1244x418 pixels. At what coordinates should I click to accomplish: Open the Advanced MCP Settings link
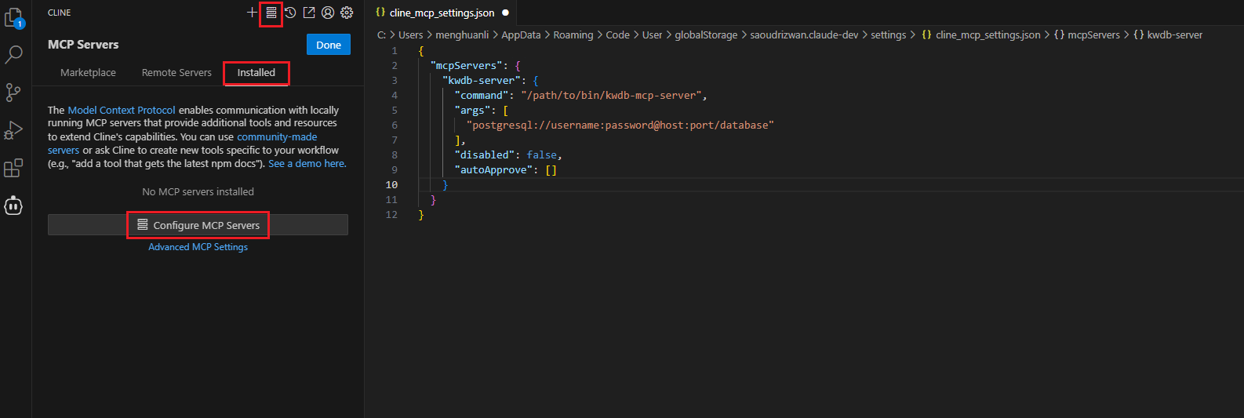point(198,247)
